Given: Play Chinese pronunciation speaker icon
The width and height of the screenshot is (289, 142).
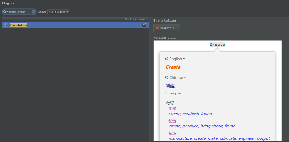Looking at the screenshot, I should tap(166, 77).
